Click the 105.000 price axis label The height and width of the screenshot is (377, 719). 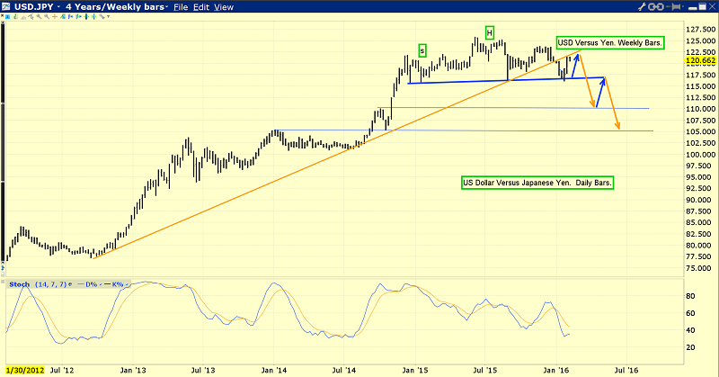[x=700, y=131]
